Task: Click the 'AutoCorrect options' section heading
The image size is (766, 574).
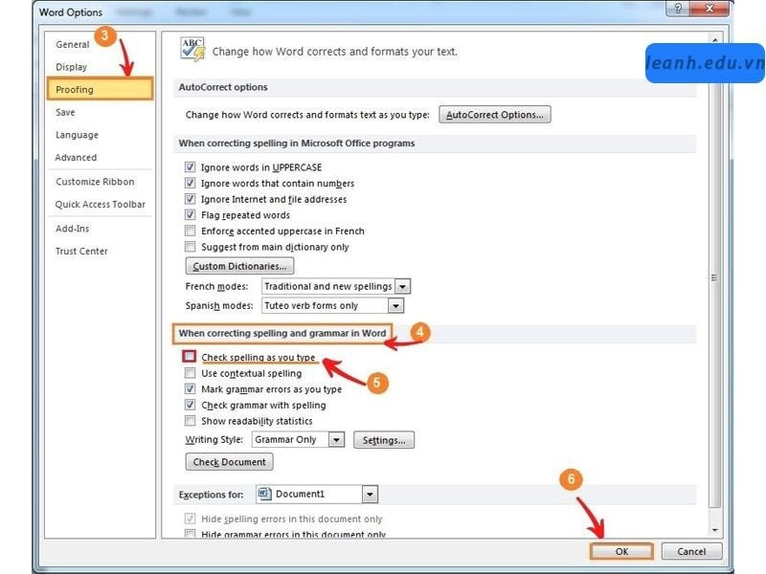Action: point(223,87)
